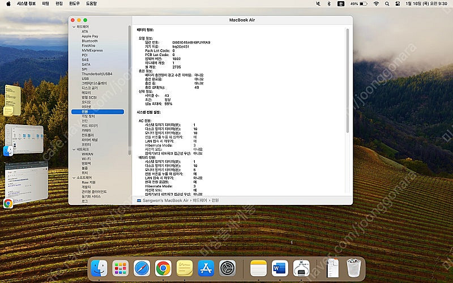Select Apple Pay in the sidebar

90,36
